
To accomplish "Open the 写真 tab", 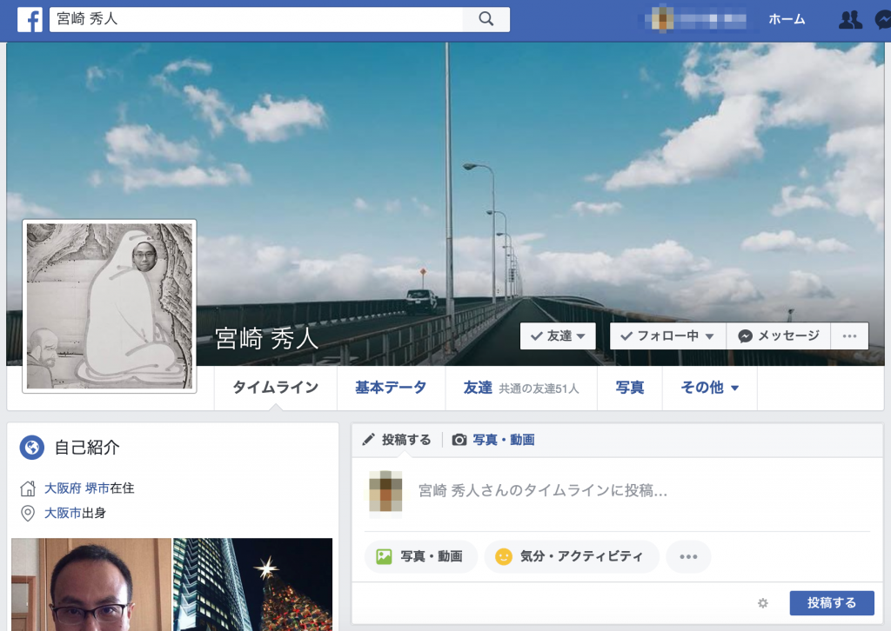I will (630, 388).
